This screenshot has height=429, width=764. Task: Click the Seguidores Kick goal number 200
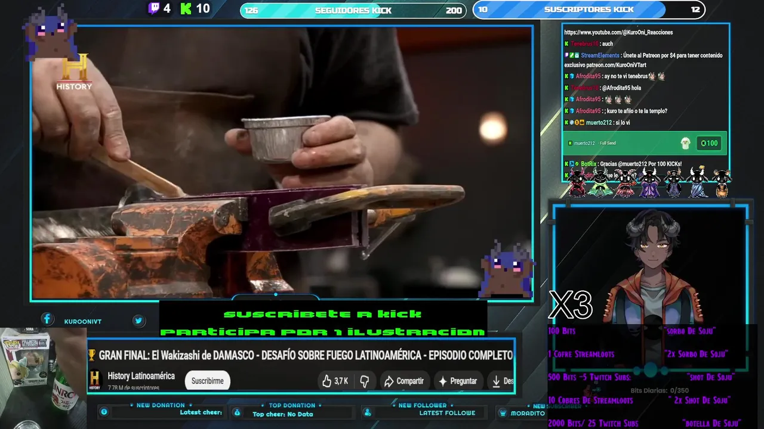(454, 10)
